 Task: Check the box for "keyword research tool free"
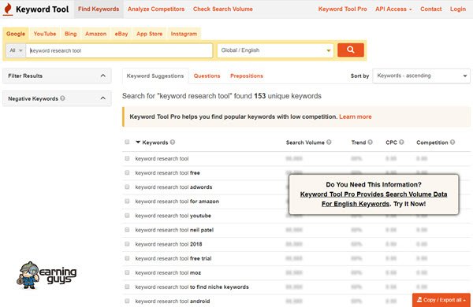127,172
